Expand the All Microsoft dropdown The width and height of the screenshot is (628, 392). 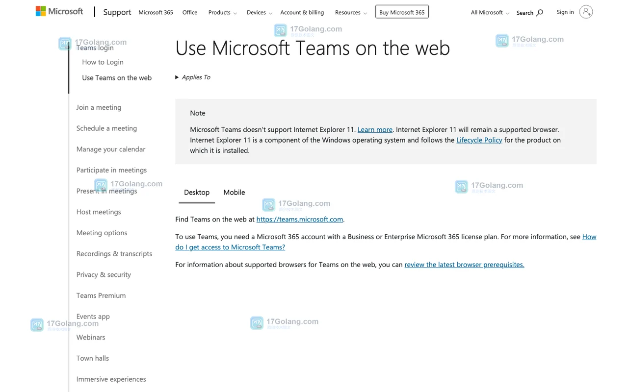[490, 13]
